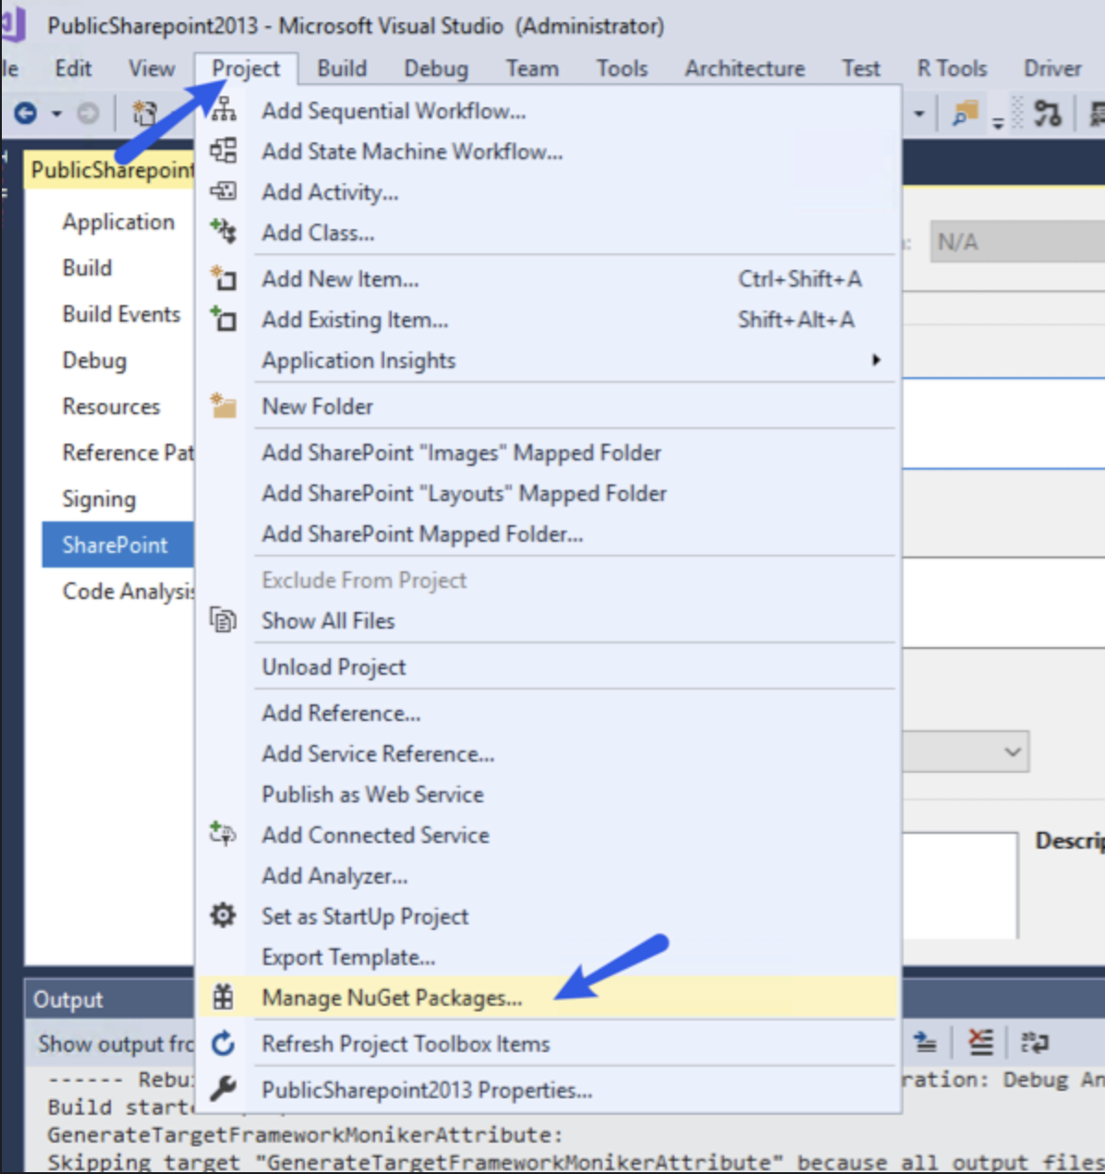Open the Build menu in the menu bar
The width and height of the screenshot is (1105, 1174).
pos(342,68)
